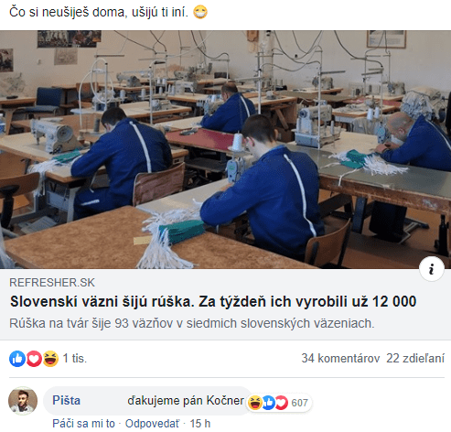Image resolution: width=451 pixels, height=432 pixels.
Task: Click the blue Like reaction icon under post
Action: click(17, 359)
